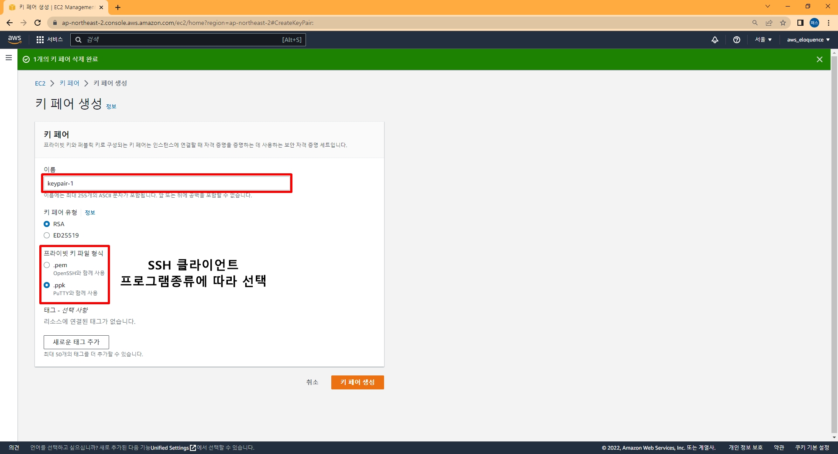838x454 pixels.
Task: Select the ED25519 key pair type
Action: (47, 235)
